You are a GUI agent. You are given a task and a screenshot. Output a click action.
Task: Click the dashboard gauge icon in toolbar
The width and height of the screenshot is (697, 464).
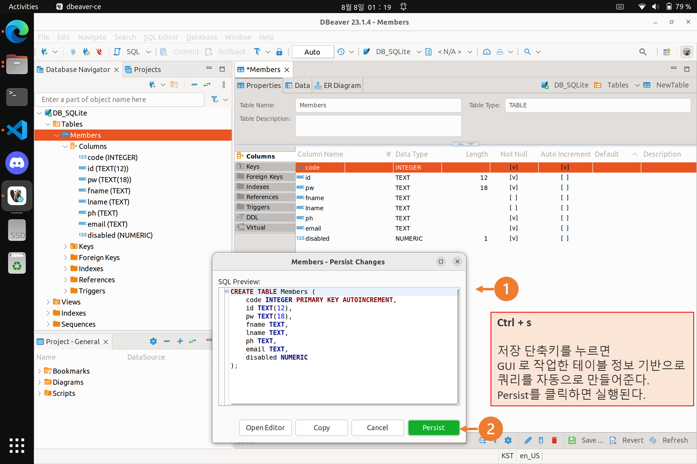point(487,52)
